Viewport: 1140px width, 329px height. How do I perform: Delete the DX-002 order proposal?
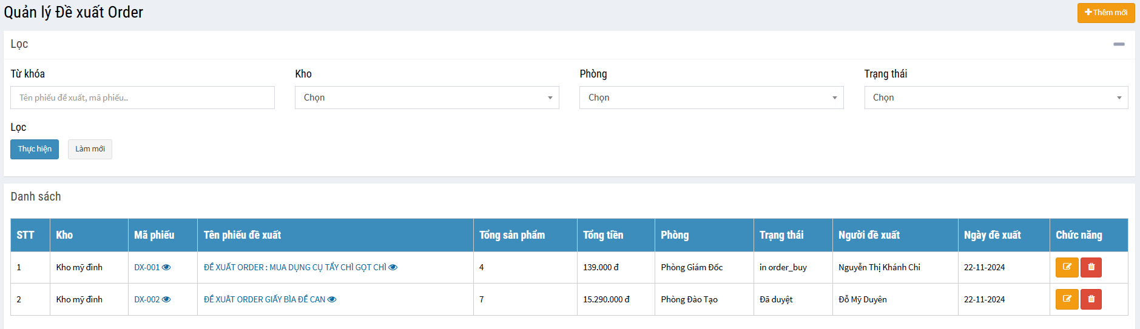coord(1091,299)
